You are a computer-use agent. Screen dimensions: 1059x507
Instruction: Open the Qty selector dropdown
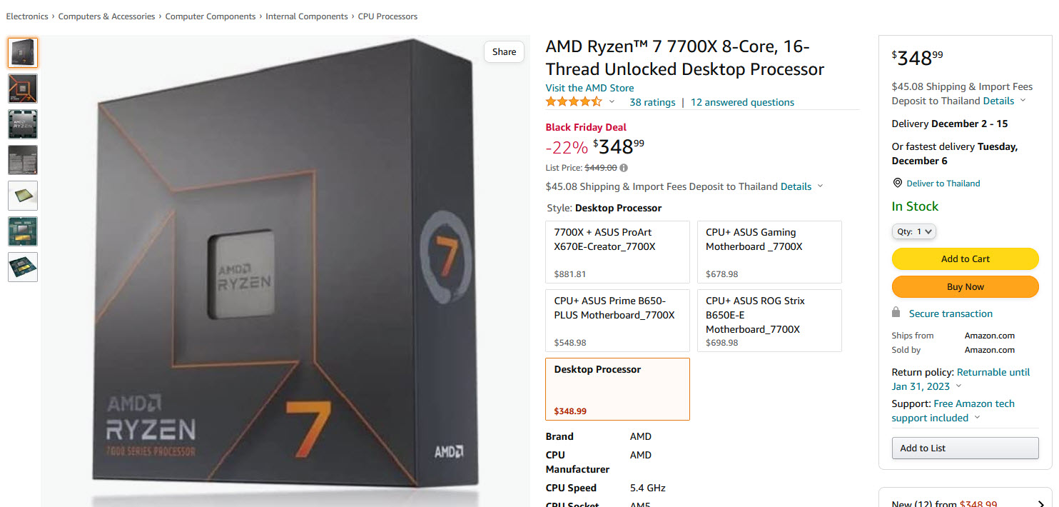[x=914, y=231]
